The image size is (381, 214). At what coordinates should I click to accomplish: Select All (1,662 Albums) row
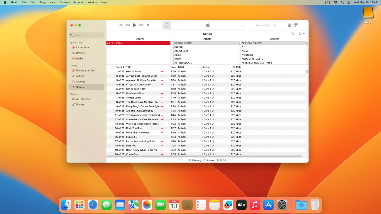(x=273, y=43)
